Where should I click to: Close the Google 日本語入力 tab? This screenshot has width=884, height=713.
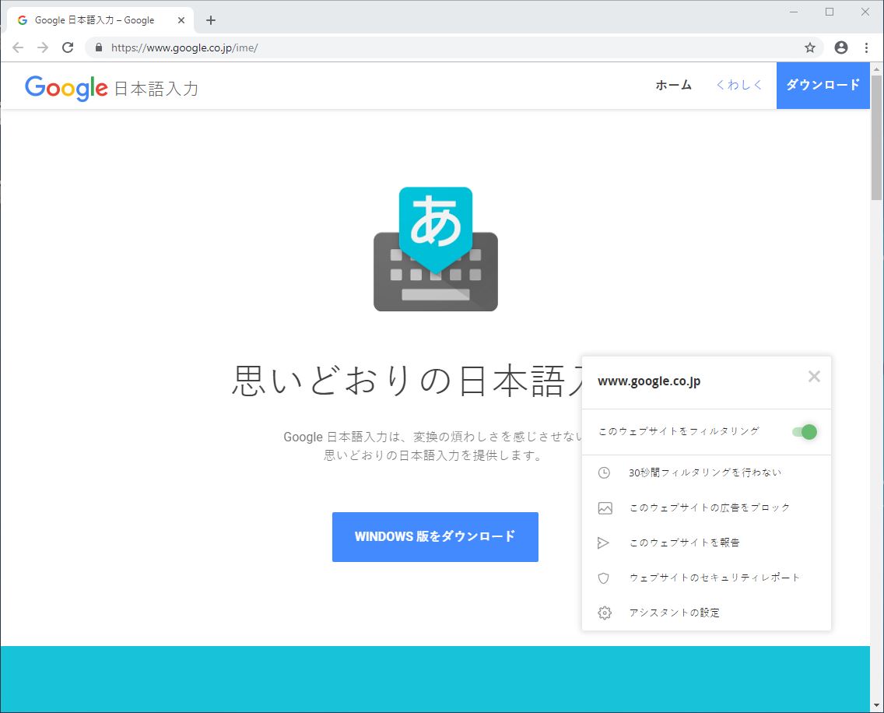coord(181,20)
